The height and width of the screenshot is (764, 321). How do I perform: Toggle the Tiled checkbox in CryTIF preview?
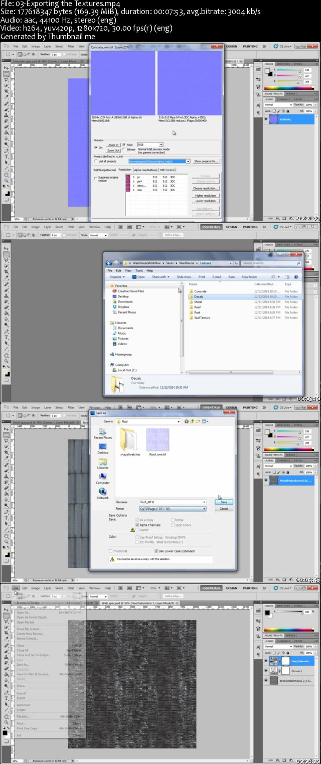(124, 144)
